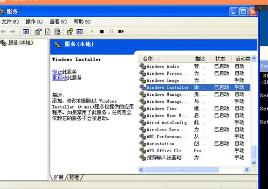Click 已启动 status in Workstation row
This screenshot has width=268, height=189.
point(221,143)
